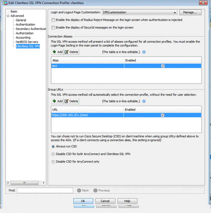Viewport: 211px width, 213px height.
Task: Click Add button under Connection Aliases
Action: tap(57, 52)
